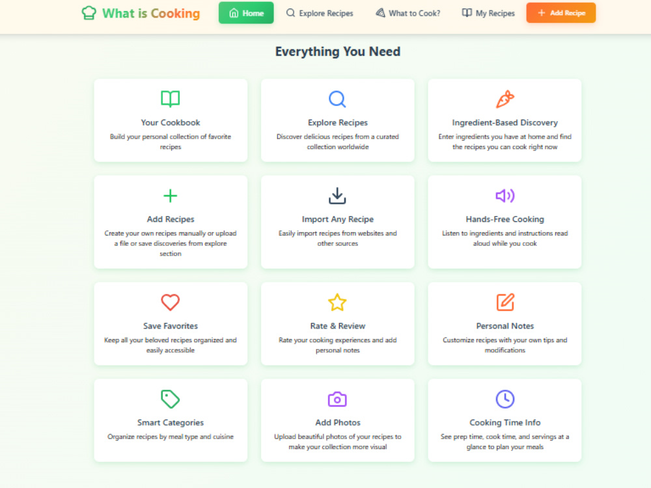651x488 pixels.
Task: Click the Save Favorites heading
Action: pyautogui.click(x=170, y=326)
